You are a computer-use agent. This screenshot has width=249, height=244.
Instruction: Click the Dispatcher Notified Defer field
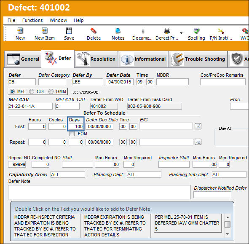212,195
